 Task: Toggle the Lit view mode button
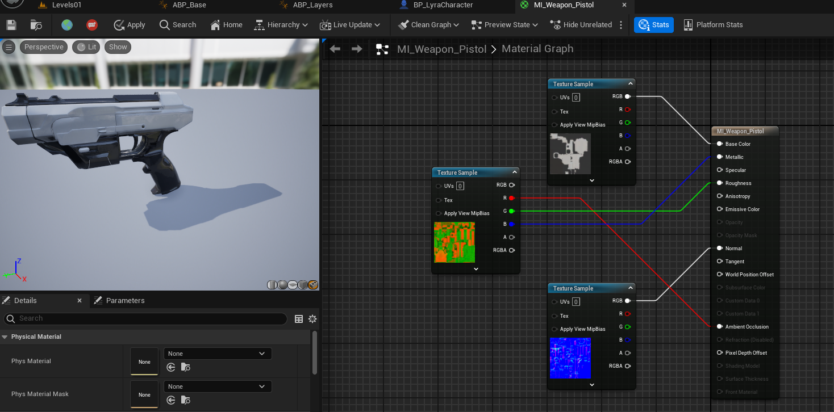click(87, 47)
